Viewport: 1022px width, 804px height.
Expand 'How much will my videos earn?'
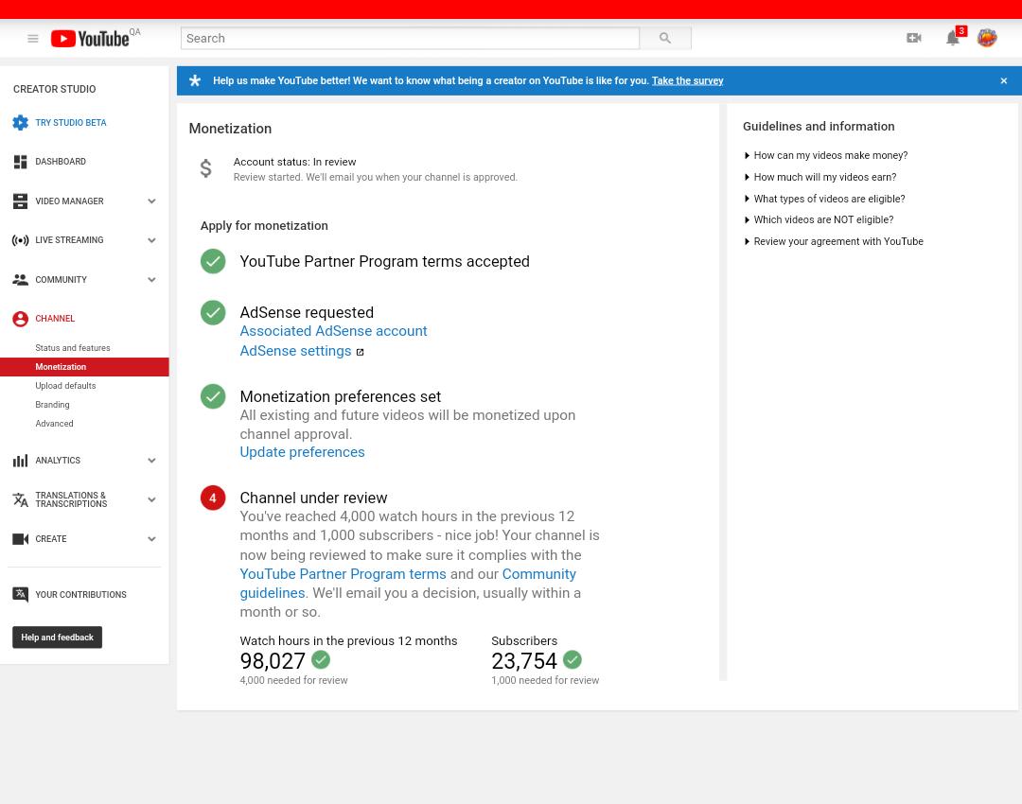point(820,177)
